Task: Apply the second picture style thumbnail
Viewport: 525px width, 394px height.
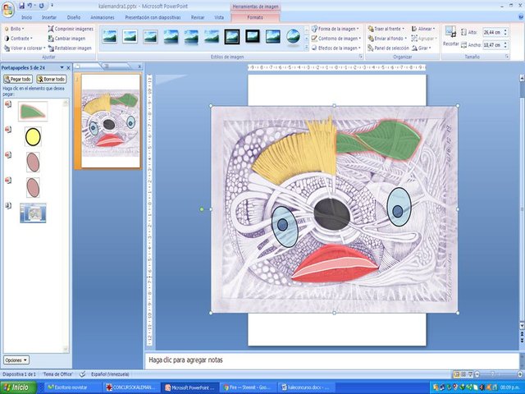Action: click(130, 36)
